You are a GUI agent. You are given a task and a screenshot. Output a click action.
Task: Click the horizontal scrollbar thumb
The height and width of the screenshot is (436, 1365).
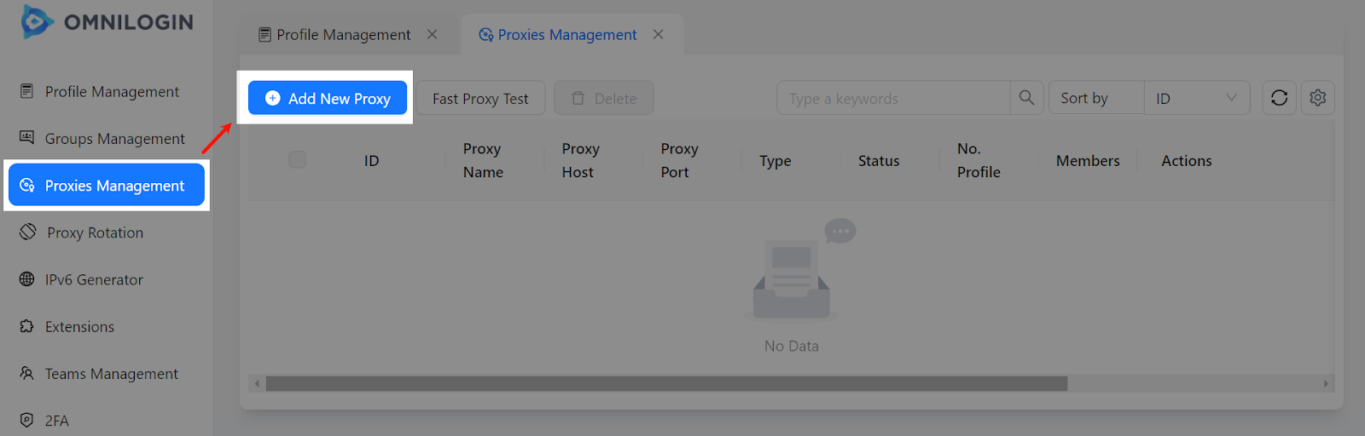665,384
